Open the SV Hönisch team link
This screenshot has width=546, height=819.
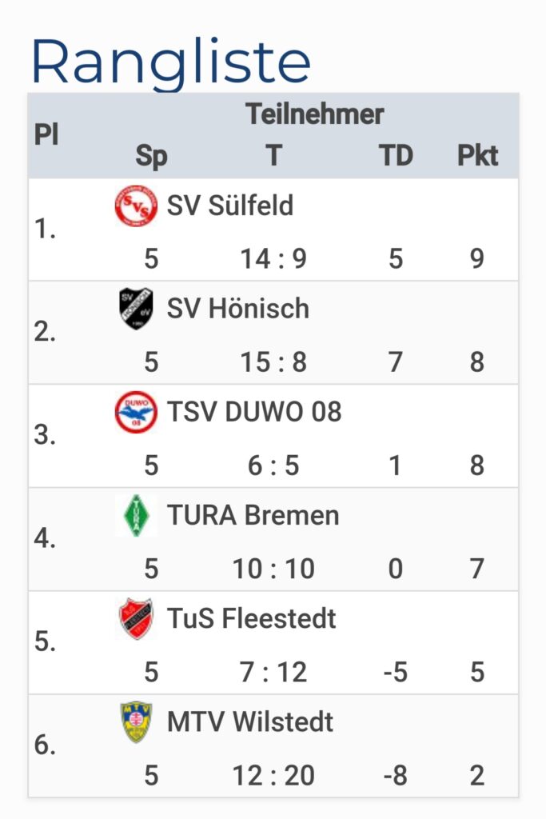(238, 308)
